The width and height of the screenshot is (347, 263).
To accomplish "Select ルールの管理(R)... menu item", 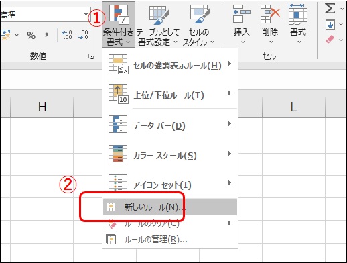I will [170, 240].
